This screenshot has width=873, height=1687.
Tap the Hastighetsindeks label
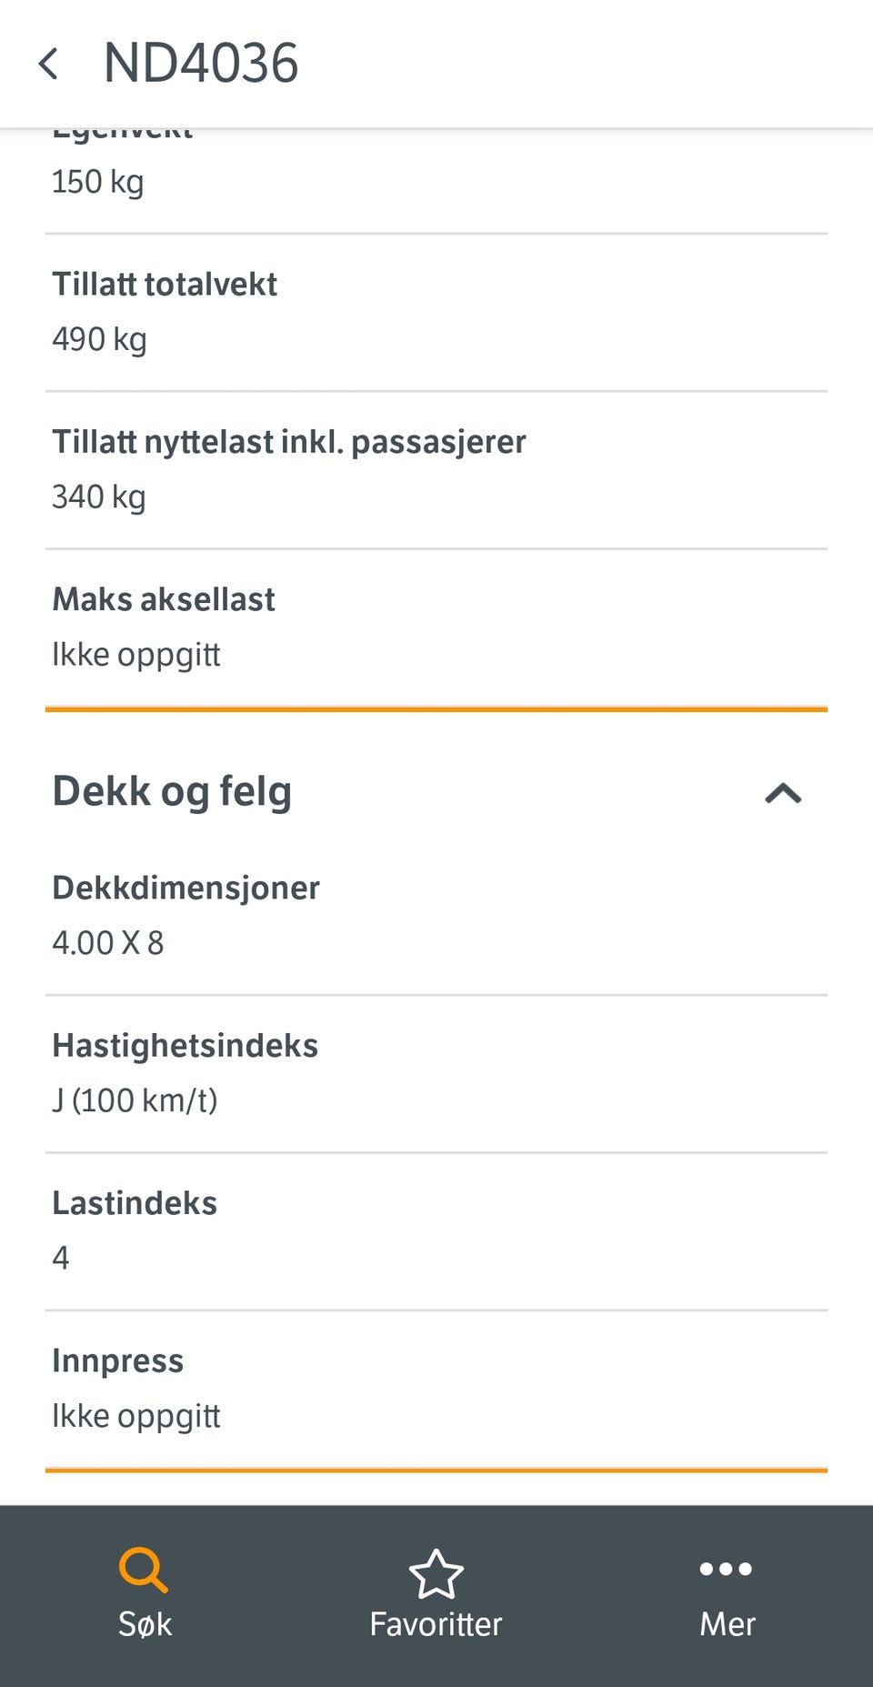[186, 1046]
